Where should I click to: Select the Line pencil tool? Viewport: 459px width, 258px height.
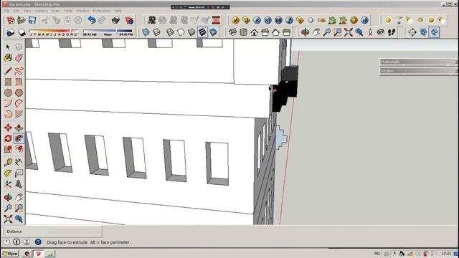click(8, 71)
